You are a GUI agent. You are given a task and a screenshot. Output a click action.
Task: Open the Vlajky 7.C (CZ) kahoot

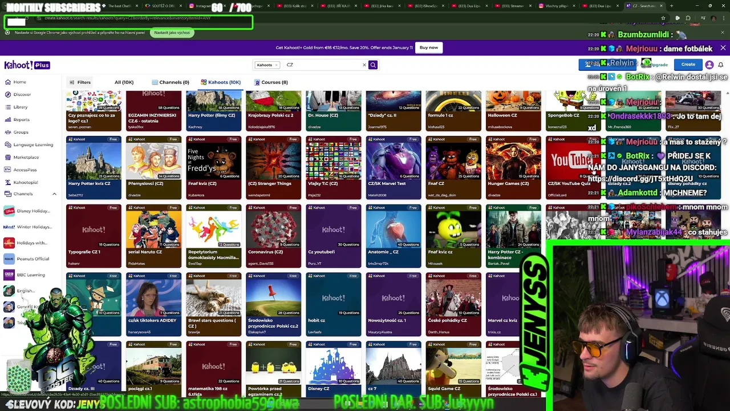334,168
